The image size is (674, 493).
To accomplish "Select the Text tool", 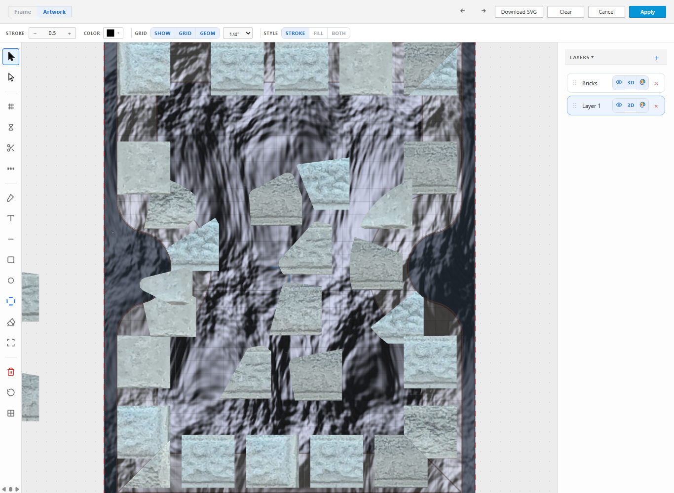I will pyautogui.click(x=11, y=218).
